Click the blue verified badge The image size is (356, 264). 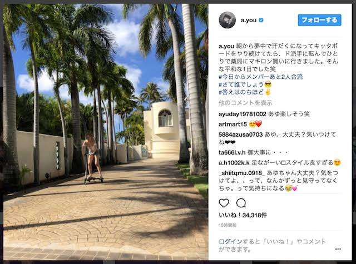[261, 20]
